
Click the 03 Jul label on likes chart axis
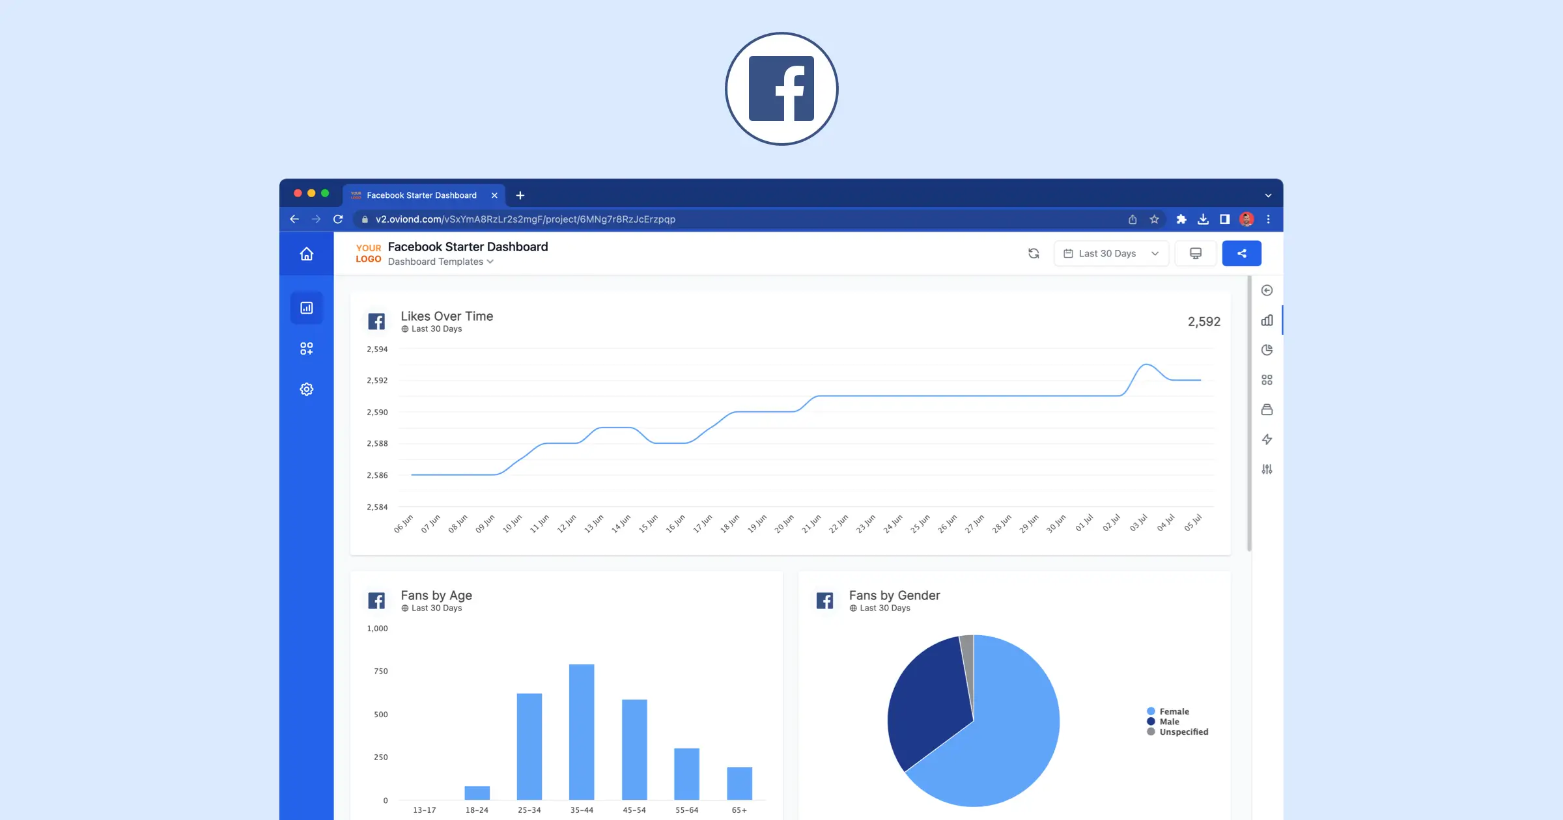tap(1138, 523)
